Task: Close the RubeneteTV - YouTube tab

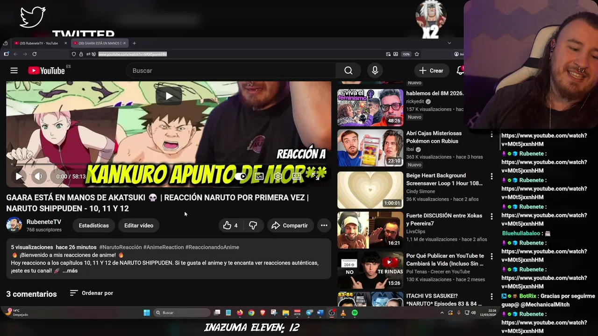Action: click(x=65, y=43)
